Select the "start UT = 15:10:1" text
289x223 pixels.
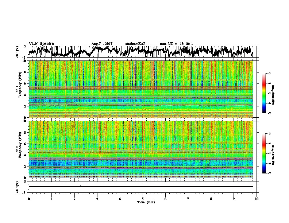coord(176,44)
